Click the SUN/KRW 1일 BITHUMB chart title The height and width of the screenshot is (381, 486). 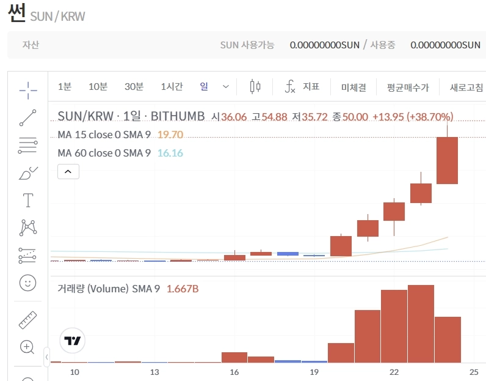pyautogui.click(x=131, y=116)
